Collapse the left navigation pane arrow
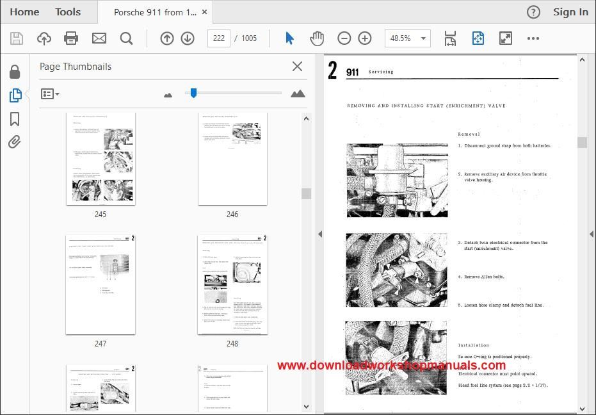The width and height of the screenshot is (596, 415). point(320,234)
